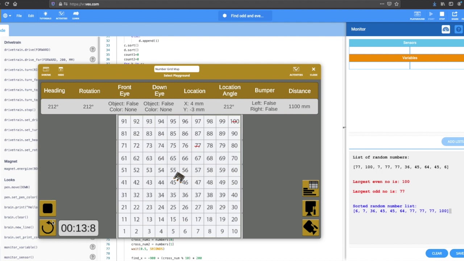Save page to Pocket
The height and width of the screenshot is (261, 464).
coord(389,4)
